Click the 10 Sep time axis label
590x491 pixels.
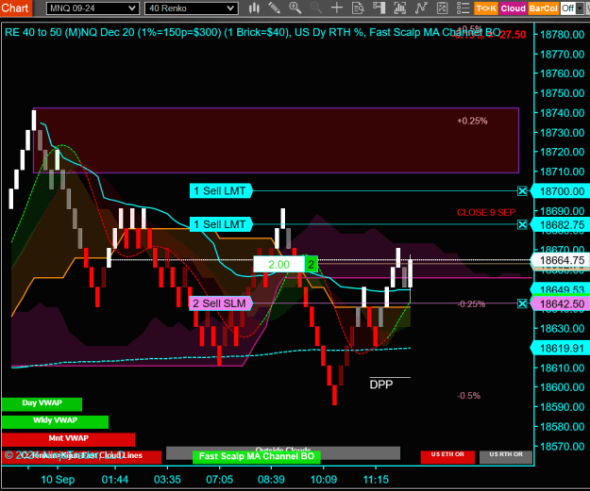[x=58, y=480]
